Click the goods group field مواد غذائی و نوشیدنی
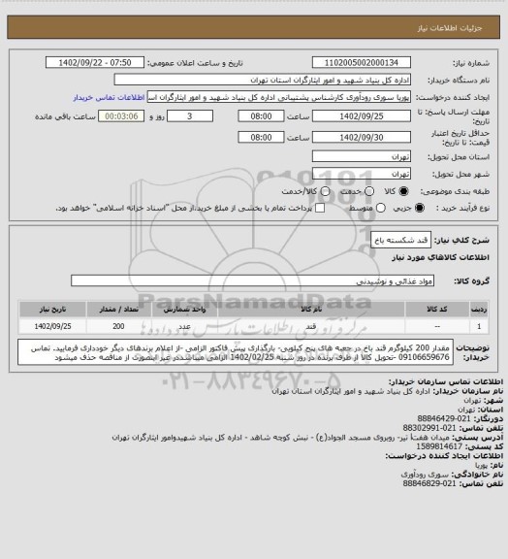Screen dimensions: 508x559 point(252,280)
